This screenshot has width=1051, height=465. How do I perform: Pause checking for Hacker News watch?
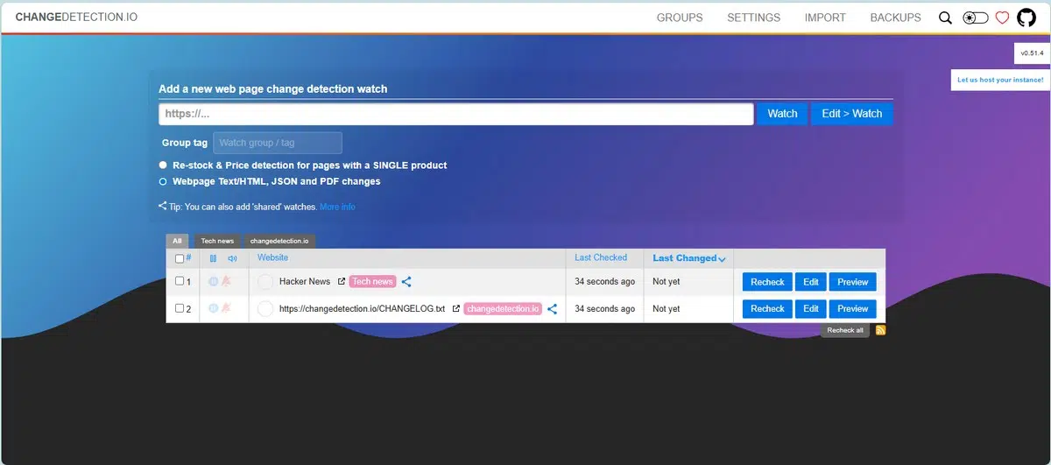coord(213,281)
